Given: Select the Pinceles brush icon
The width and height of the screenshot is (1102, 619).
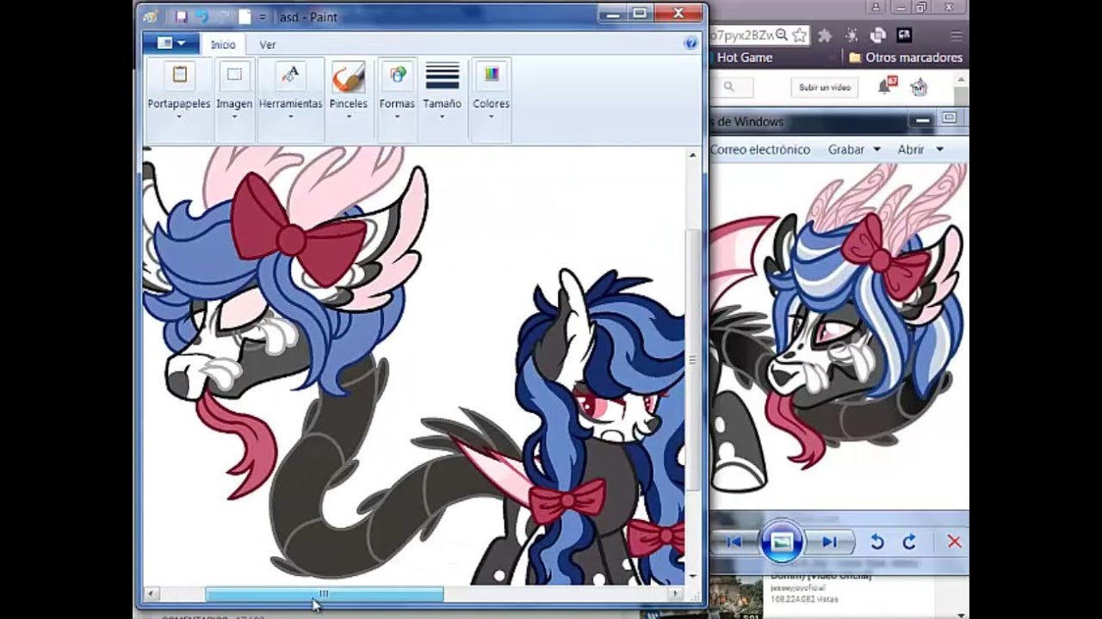Looking at the screenshot, I should point(348,77).
